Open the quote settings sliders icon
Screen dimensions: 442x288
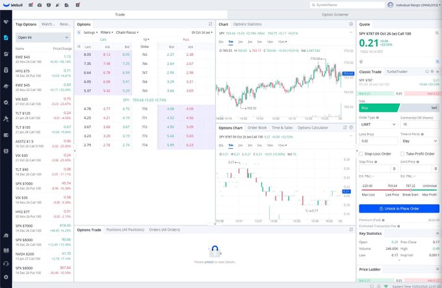coord(437,33)
